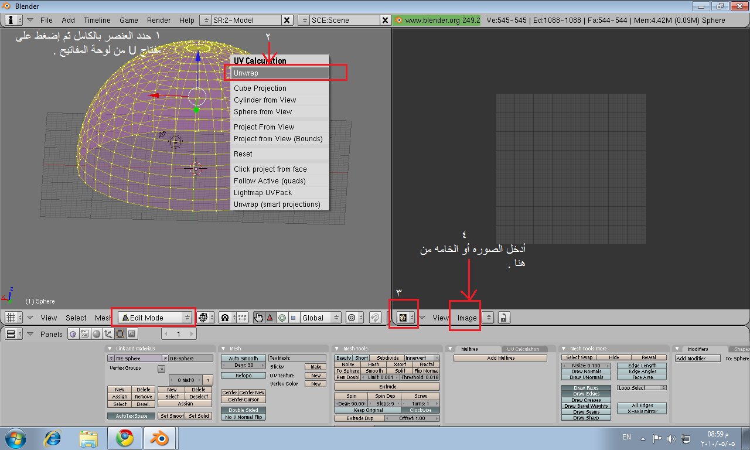
Task: Launch Internet Explorer from taskbar
Action: pyautogui.click(x=53, y=438)
